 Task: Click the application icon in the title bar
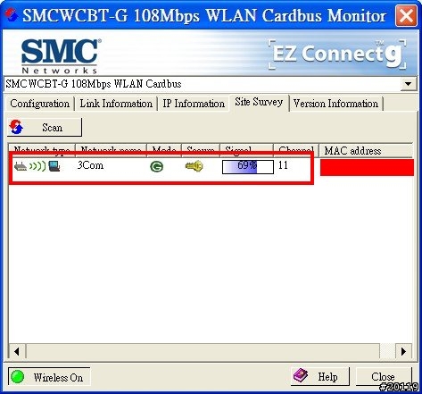[12, 14]
